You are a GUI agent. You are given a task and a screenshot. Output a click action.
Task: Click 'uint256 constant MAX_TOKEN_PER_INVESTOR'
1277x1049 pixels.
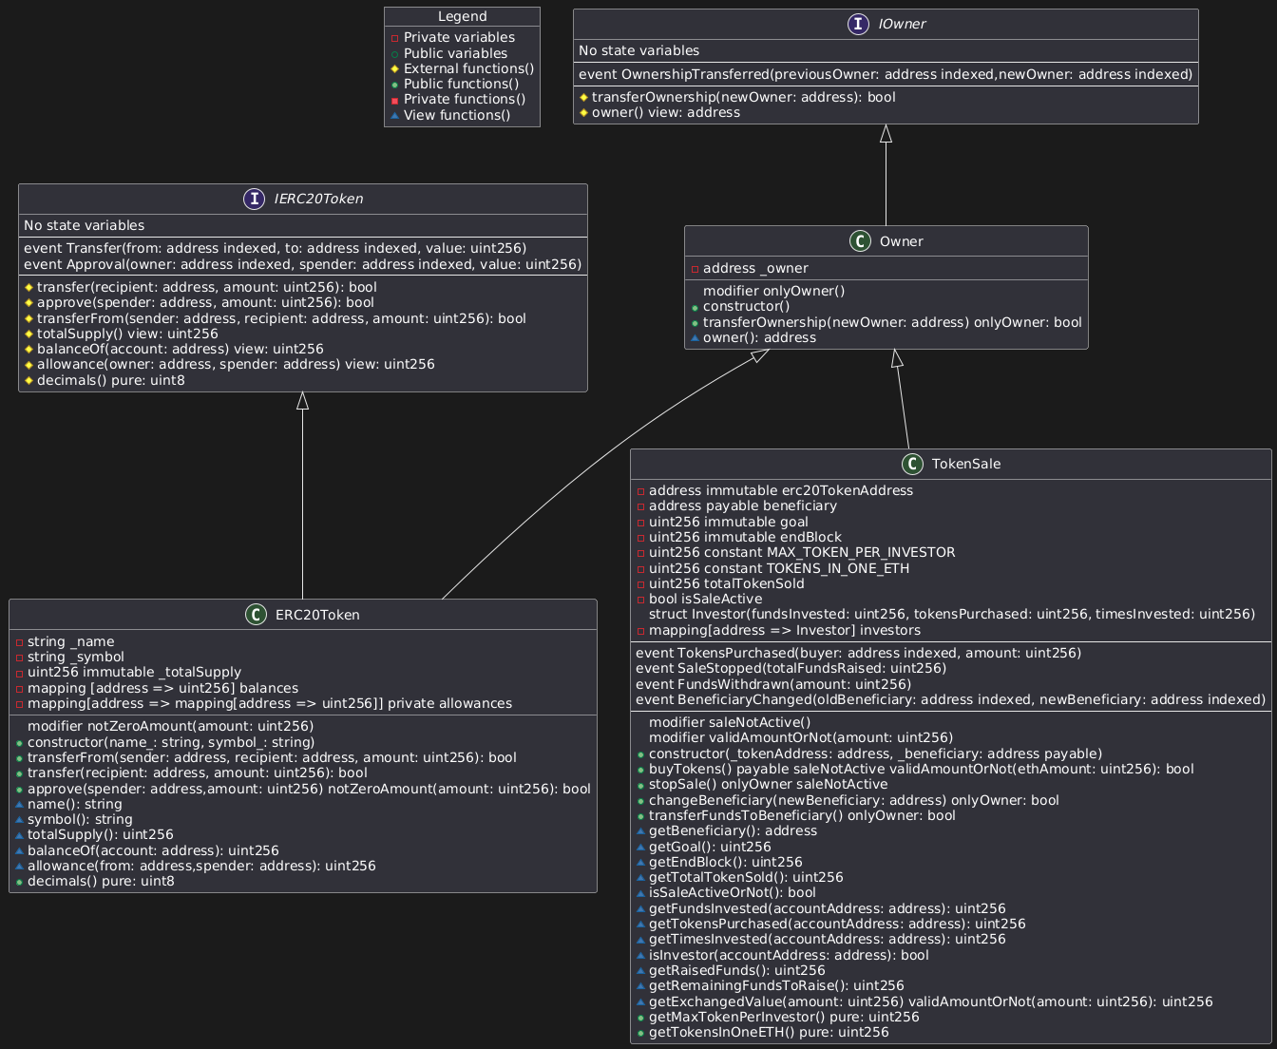pos(802,553)
